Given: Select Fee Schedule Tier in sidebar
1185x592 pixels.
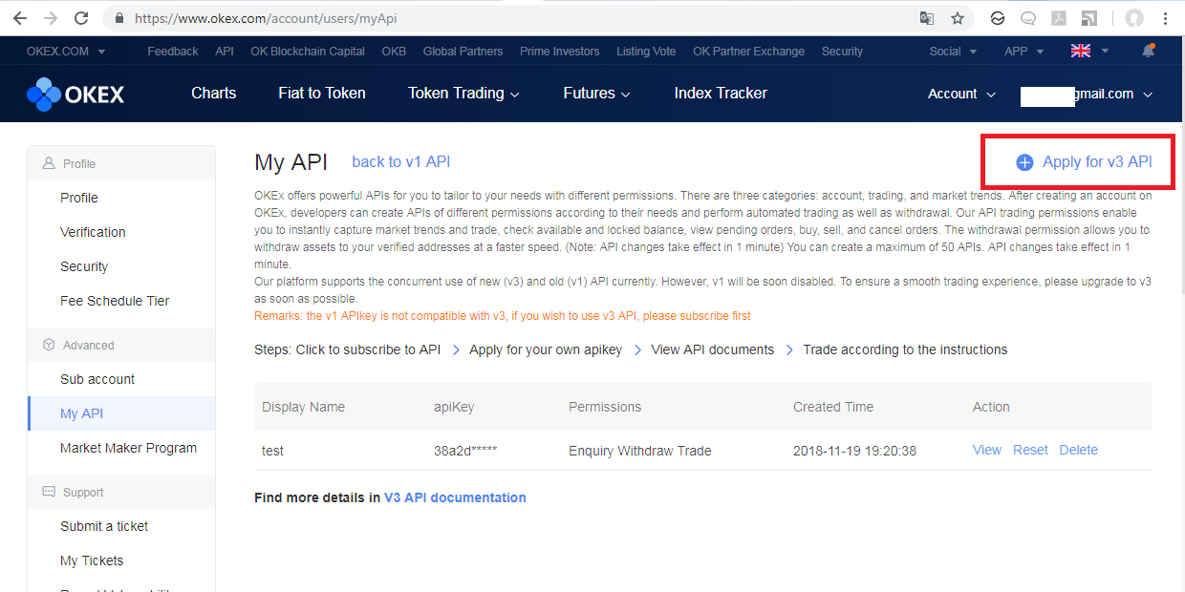Looking at the screenshot, I should (115, 301).
